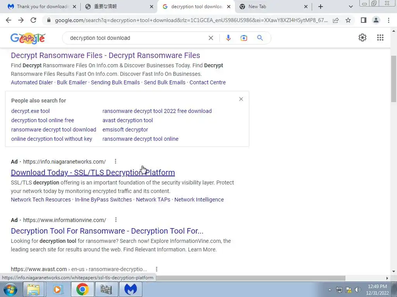Click the Google search input field

(137, 38)
